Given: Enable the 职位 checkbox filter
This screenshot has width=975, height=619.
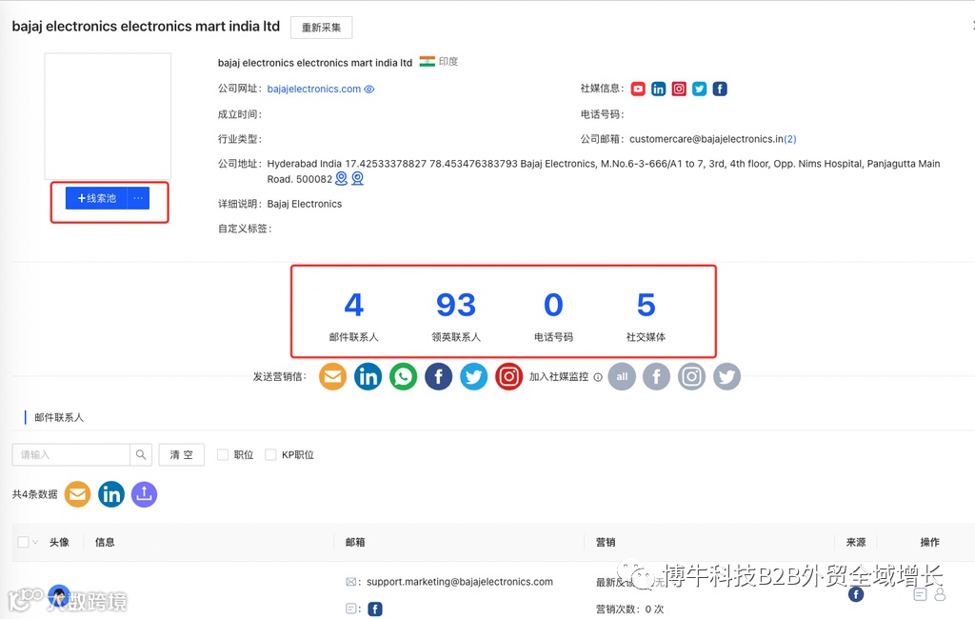Looking at the screenshot, I should pyautogui.click(x=223, y=455).
